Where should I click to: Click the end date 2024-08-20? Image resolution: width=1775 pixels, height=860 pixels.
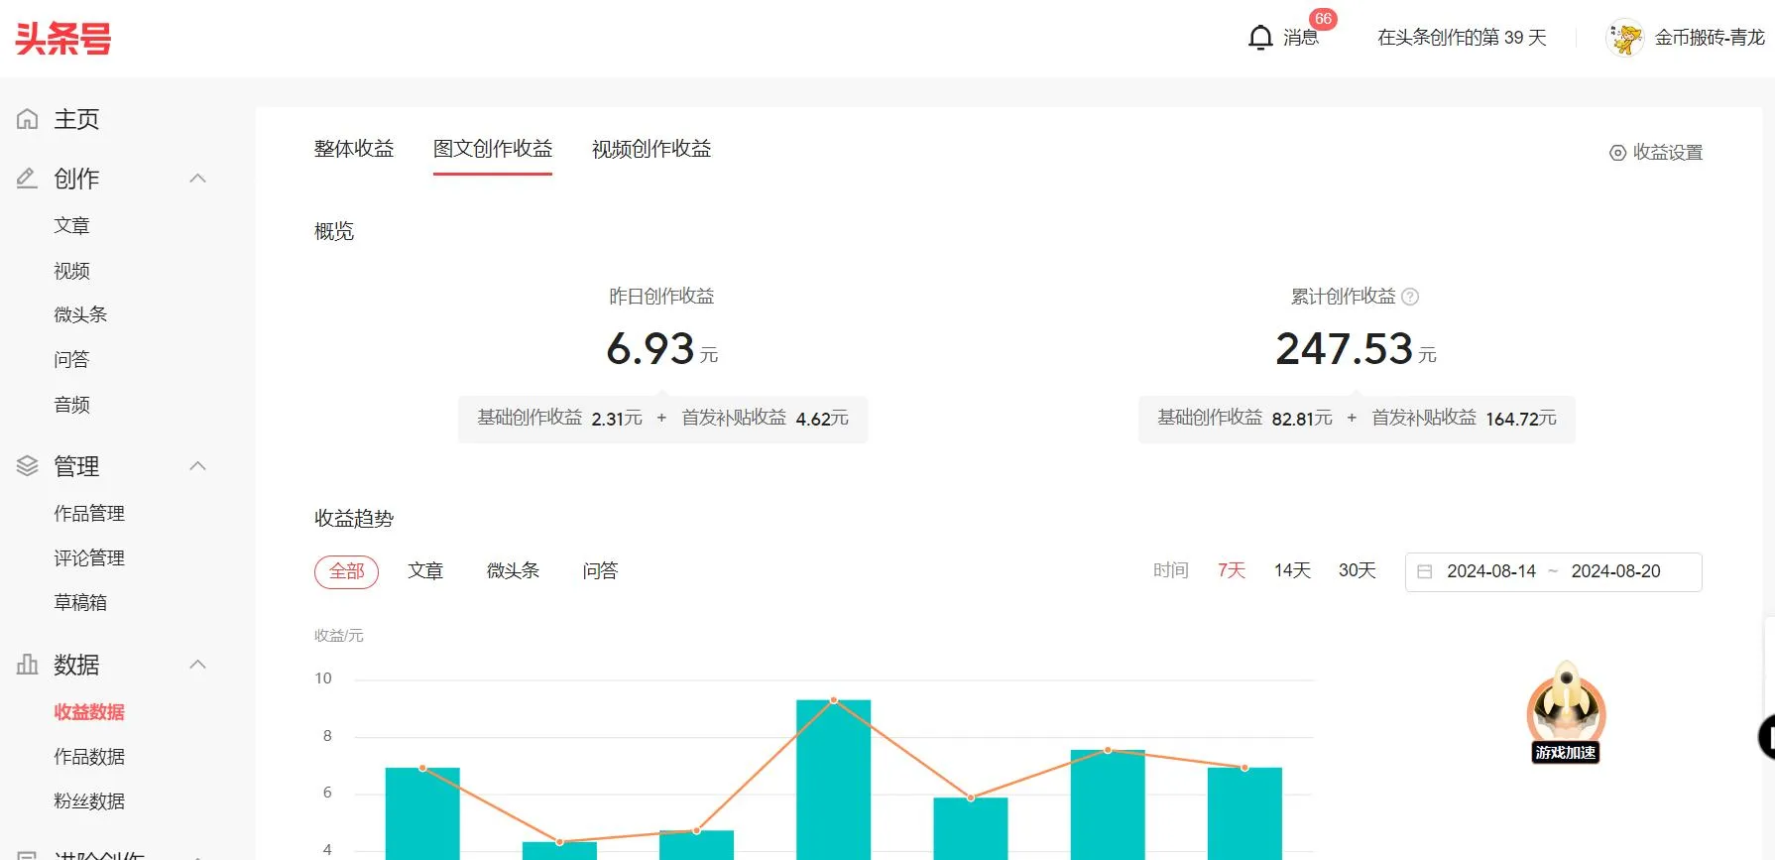[x=1615, y=571]
